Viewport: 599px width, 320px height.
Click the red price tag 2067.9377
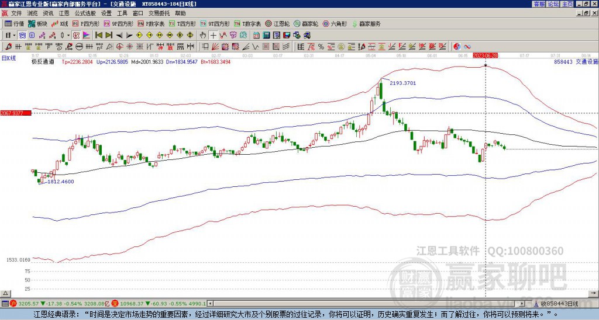click(16, 113)
